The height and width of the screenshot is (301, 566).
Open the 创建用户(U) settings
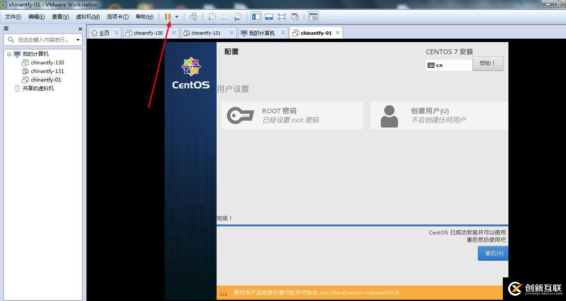pyautogui.click(x=438, y=115)
